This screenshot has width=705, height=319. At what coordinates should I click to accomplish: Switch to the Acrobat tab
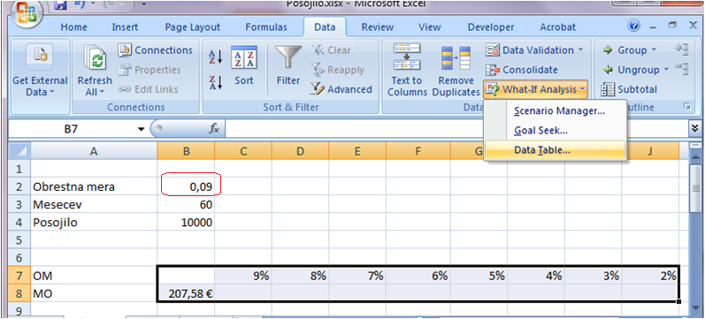tap(557, 27)
